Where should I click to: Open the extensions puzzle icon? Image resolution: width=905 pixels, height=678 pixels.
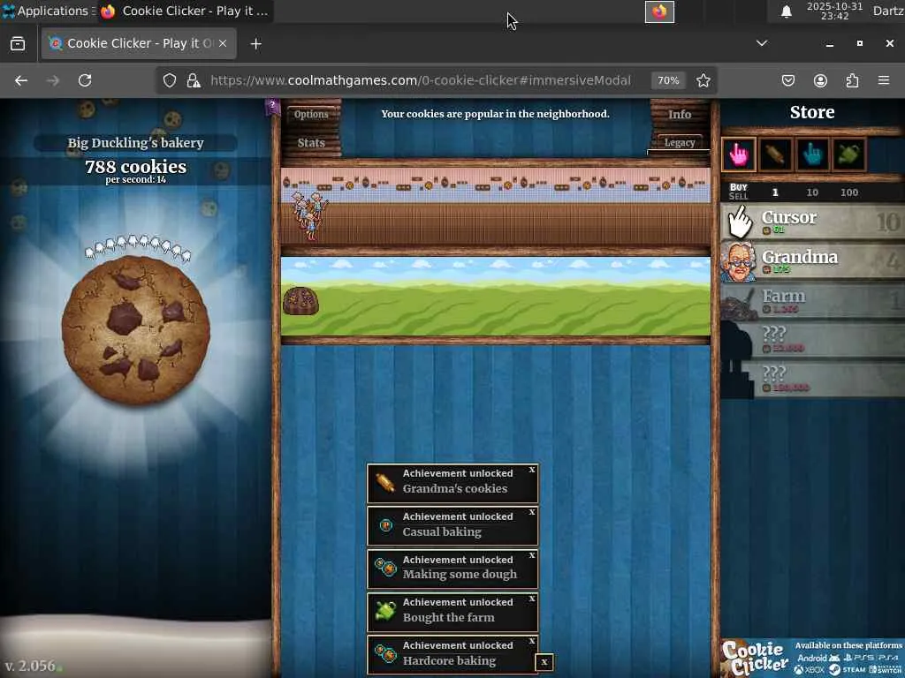[852, 80]
